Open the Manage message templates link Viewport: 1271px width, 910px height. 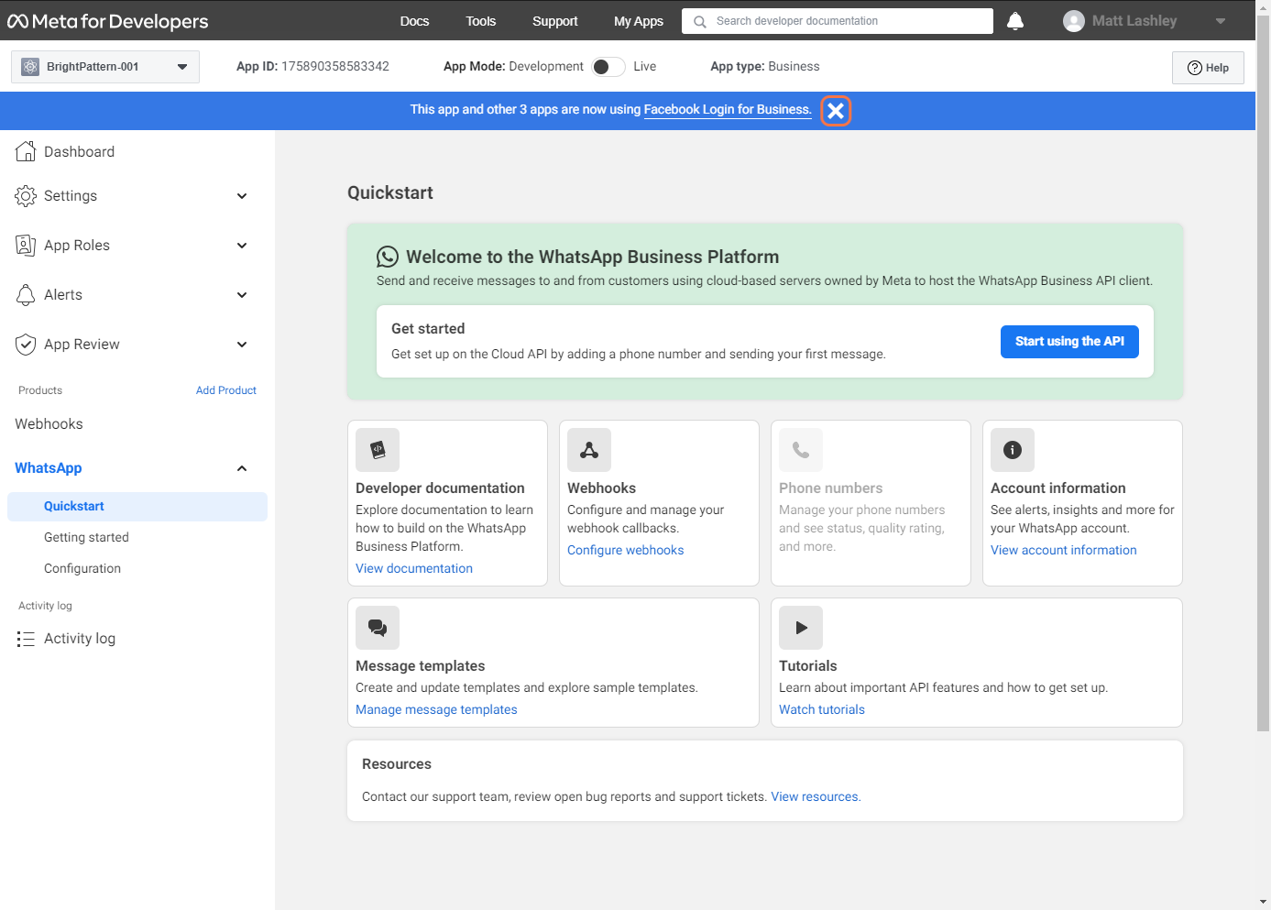(x=436, y=710)
